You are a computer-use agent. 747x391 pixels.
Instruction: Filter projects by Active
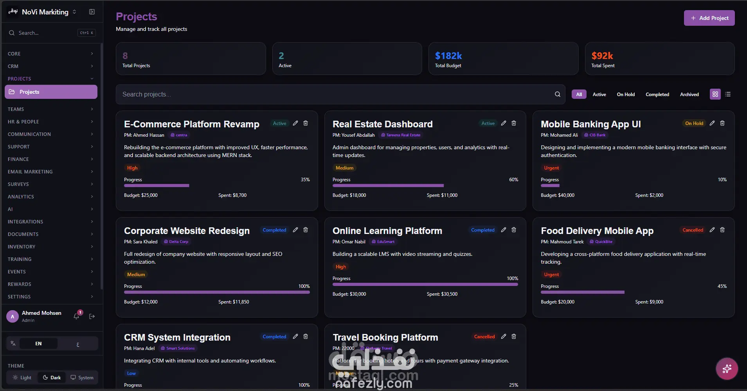pos(599,94)
